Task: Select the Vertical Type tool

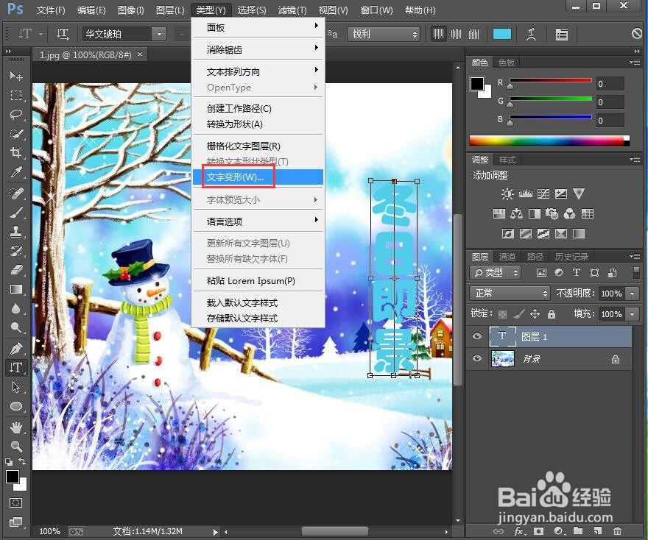Action: click(15, 367)
